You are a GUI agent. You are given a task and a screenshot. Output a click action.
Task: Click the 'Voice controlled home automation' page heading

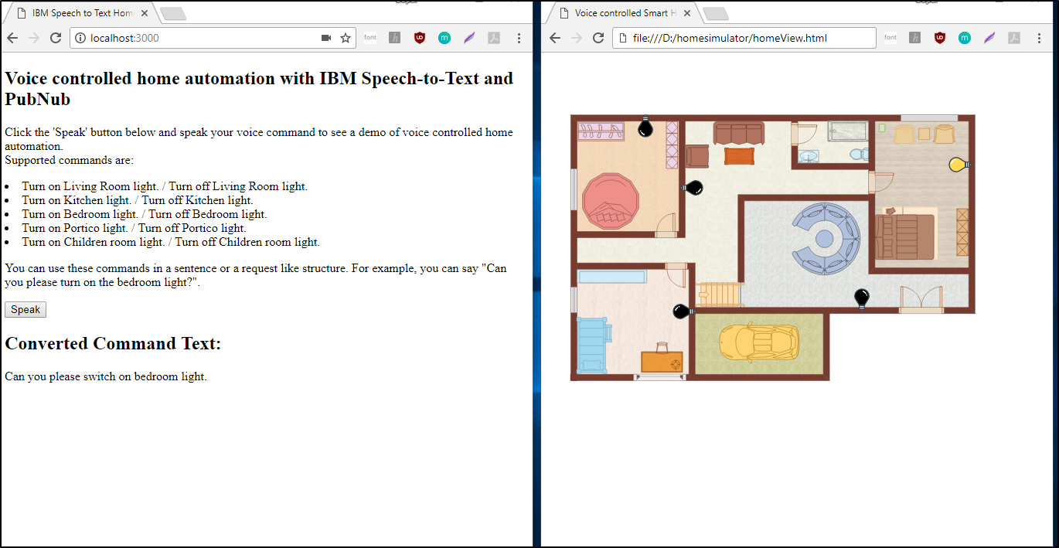(259, 88)
